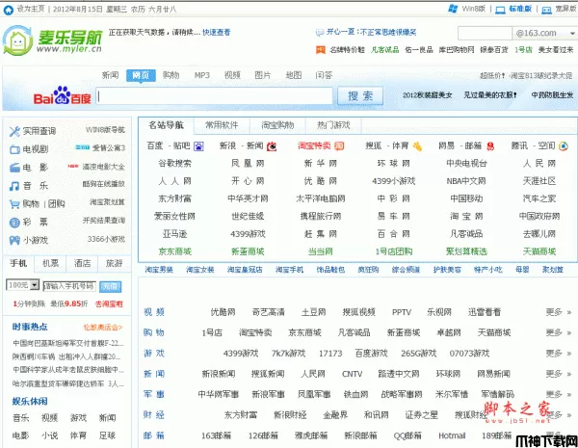The width and height of the screenshot is (578, 448).
Task: Click the 电影 film icon in sidebar
Action: (14, 168)
